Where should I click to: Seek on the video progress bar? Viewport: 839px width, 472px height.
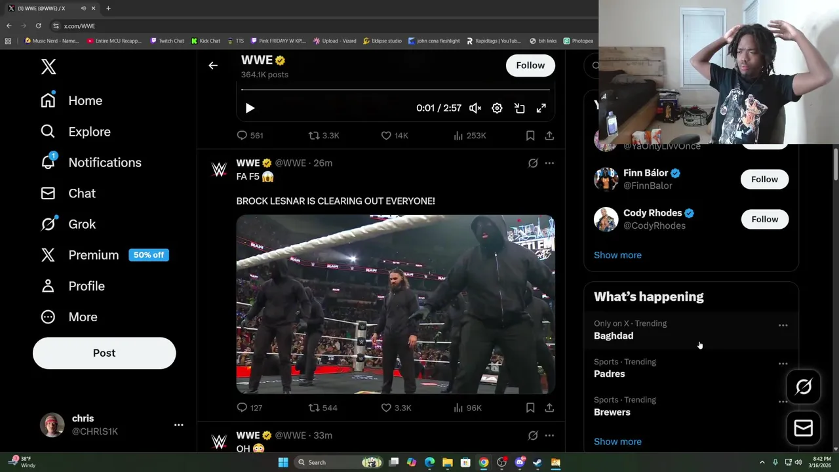tap(396, 90)
